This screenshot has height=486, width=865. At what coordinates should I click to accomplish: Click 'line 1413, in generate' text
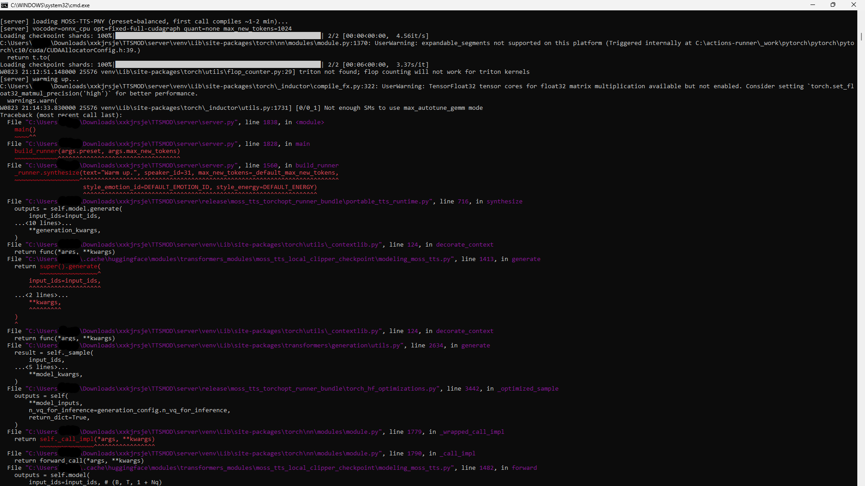tap(501, 259)
